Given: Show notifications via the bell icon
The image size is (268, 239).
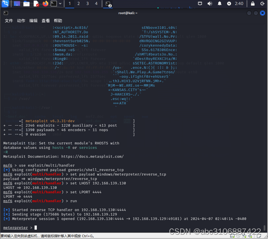Looking at the screenshot, I should (x=219, y=3).
